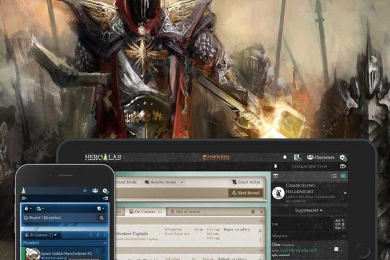Open the Equipment section dropdown
390x260 pixels.
click(309, 211)
